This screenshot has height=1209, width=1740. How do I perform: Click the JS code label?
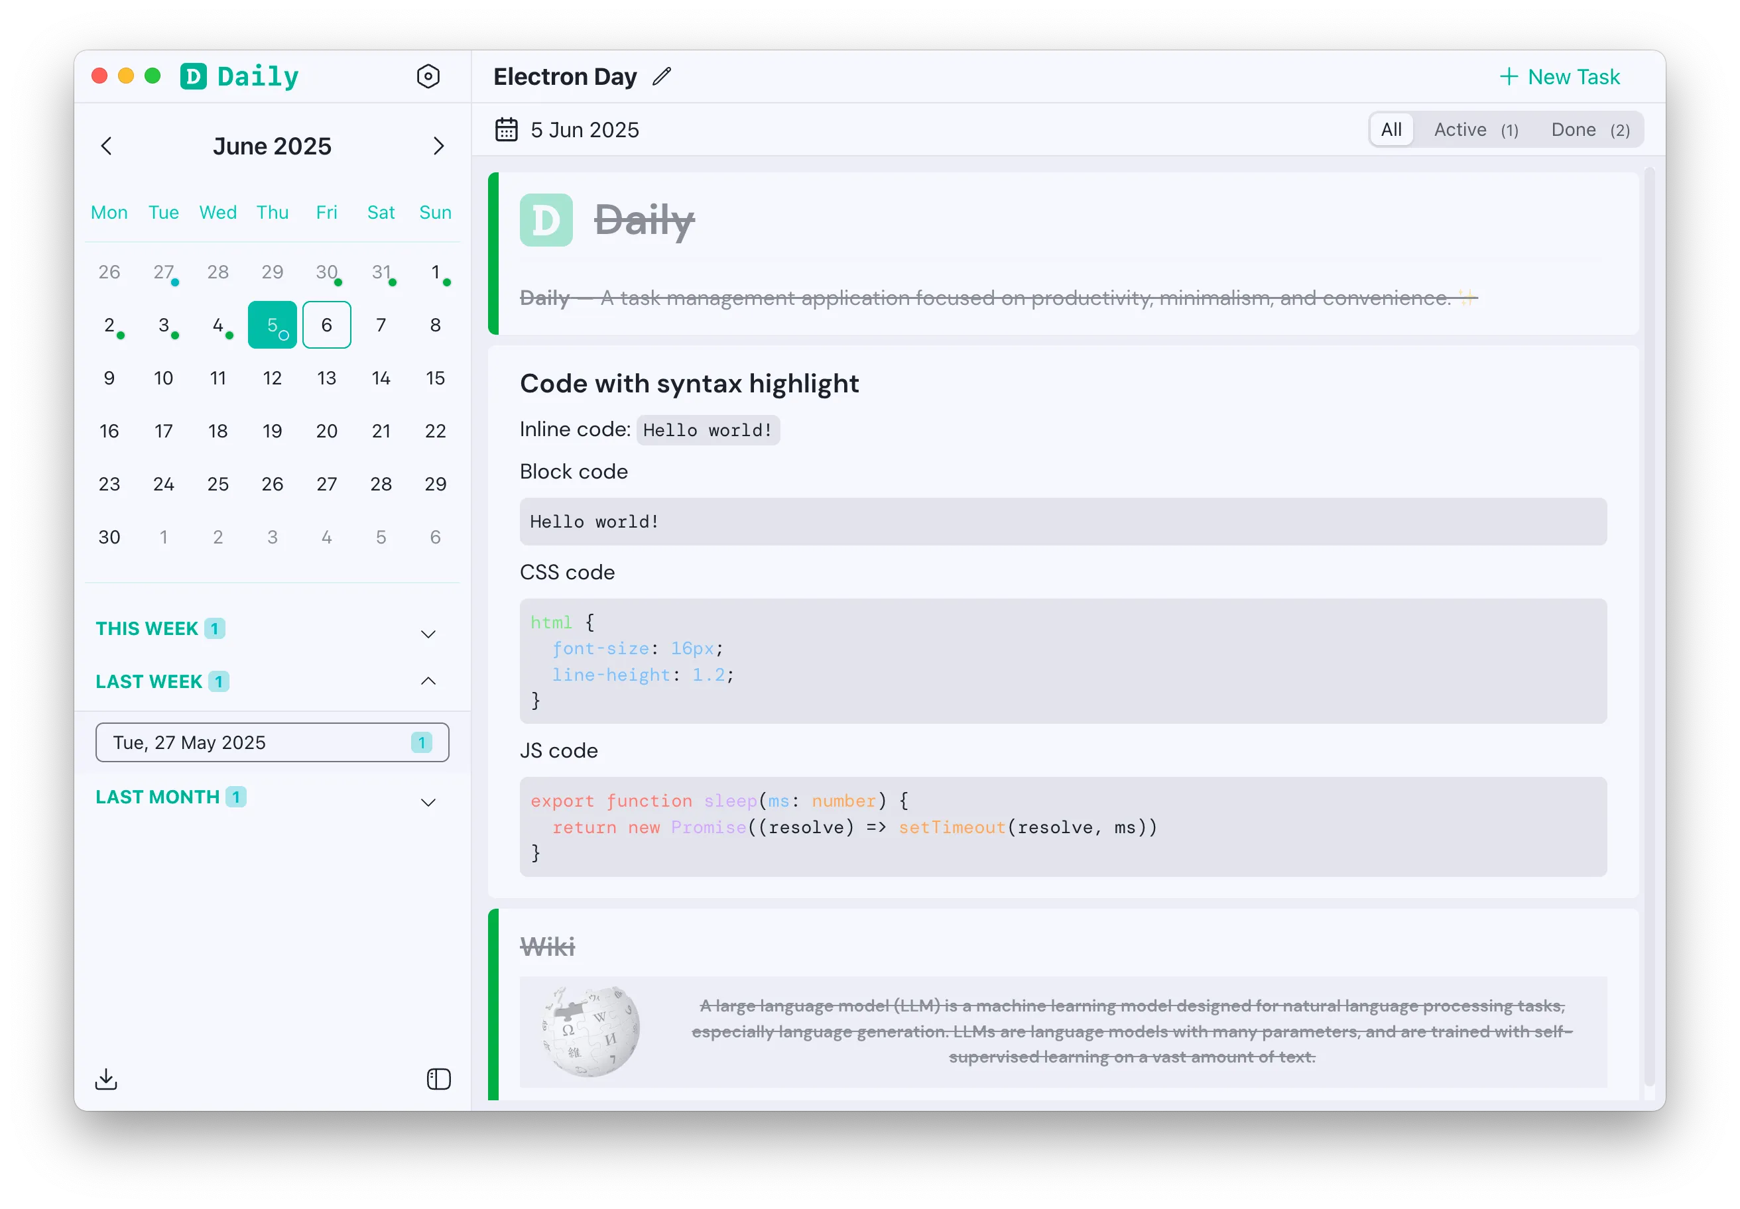(558, 751)
